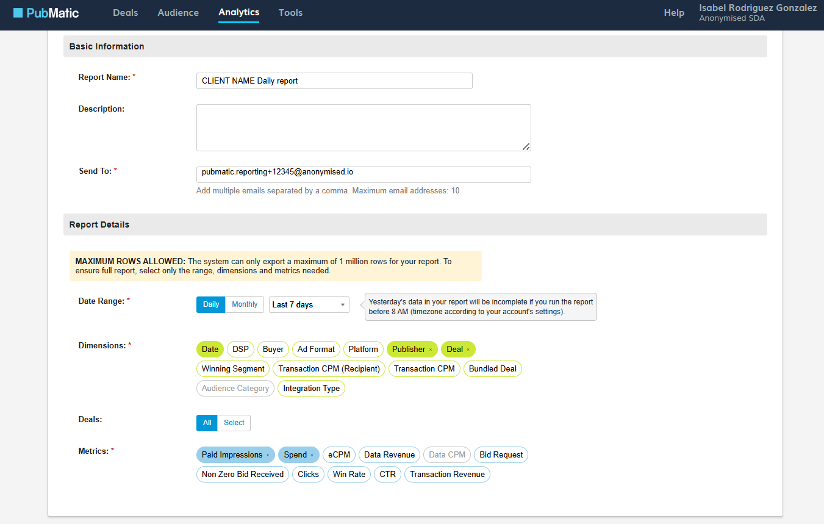
Task: Set Deals filter to All
Action: point(207,423)
